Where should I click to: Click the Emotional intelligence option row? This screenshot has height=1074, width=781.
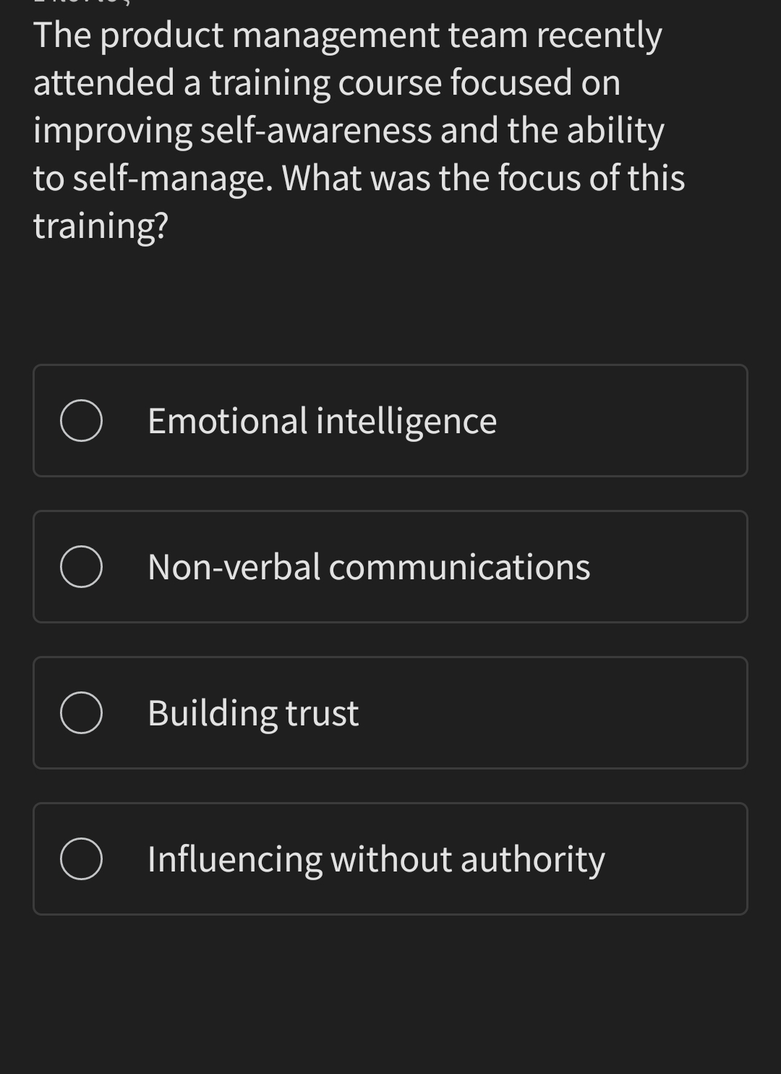pos(390,420)
